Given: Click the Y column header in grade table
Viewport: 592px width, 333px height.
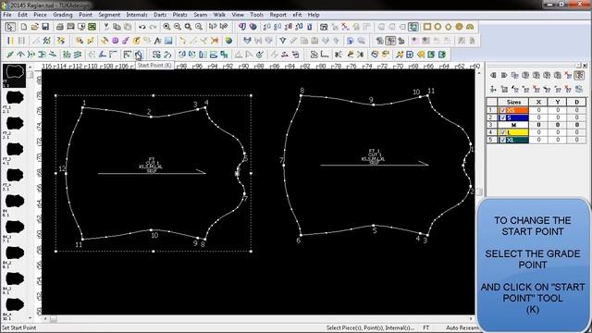Looking at the screenshot, I should [558, 102].
